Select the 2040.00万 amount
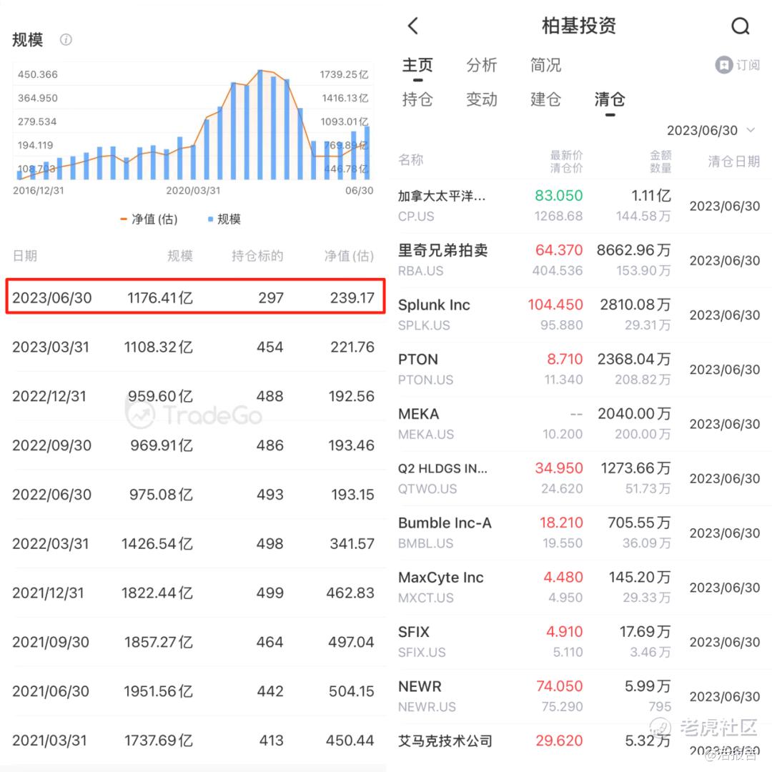Screen dimensions: 772x772 point(634,414)
